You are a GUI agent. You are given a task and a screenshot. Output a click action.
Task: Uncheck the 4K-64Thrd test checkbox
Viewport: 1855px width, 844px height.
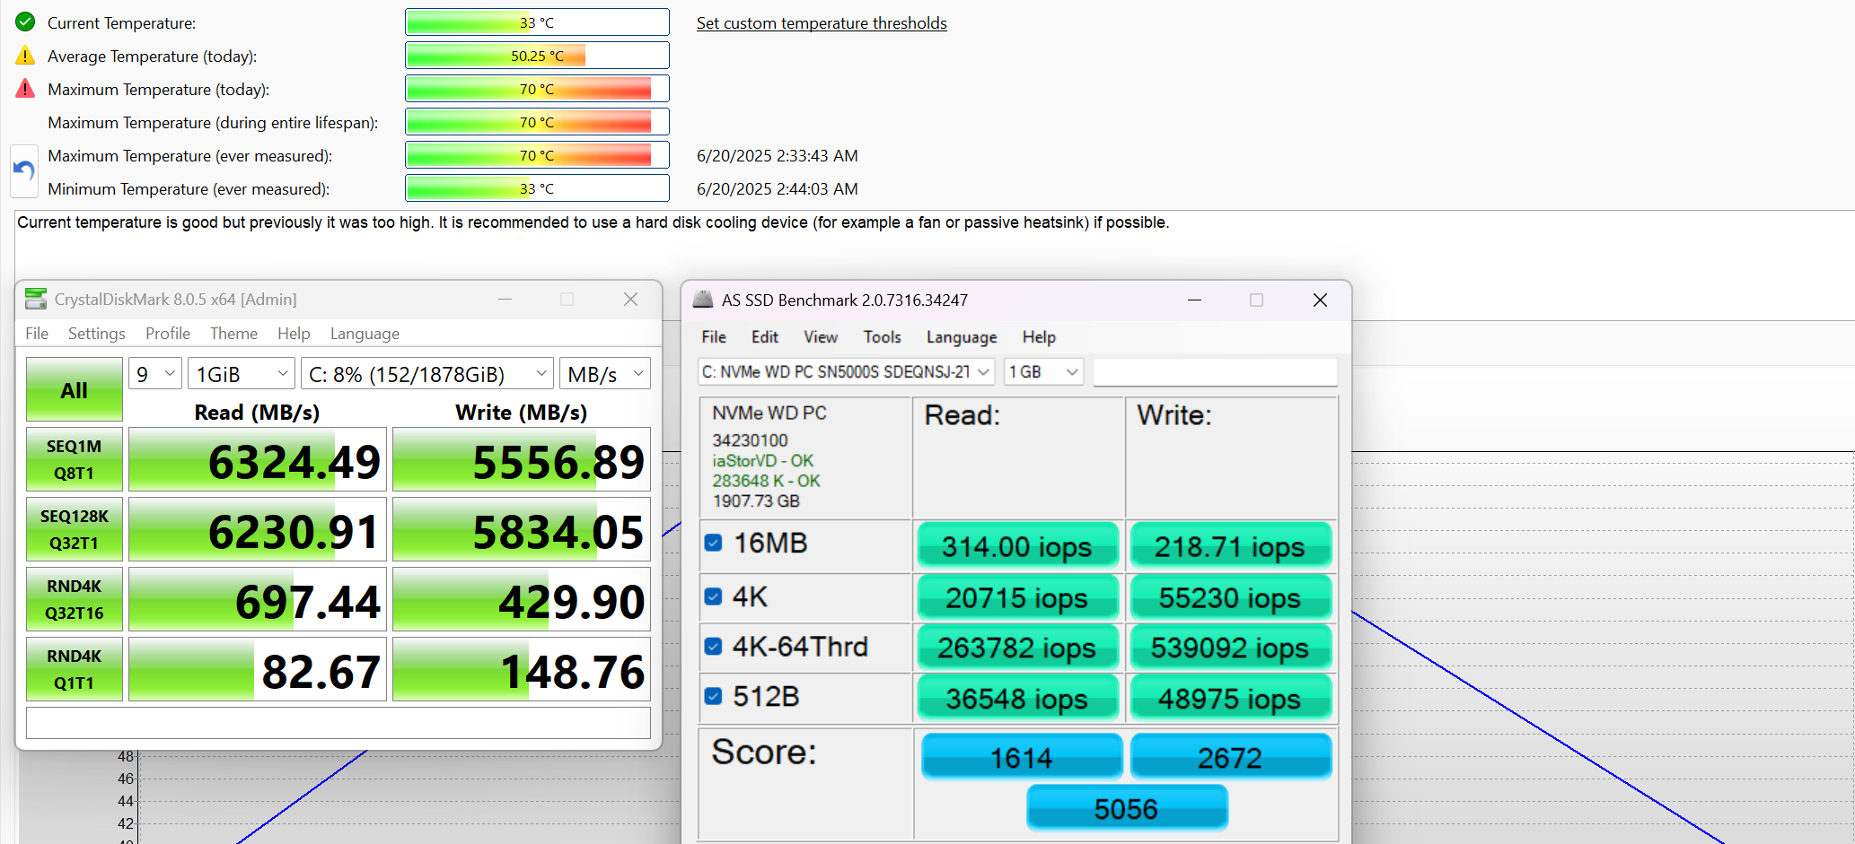click(x=713, y=646)
